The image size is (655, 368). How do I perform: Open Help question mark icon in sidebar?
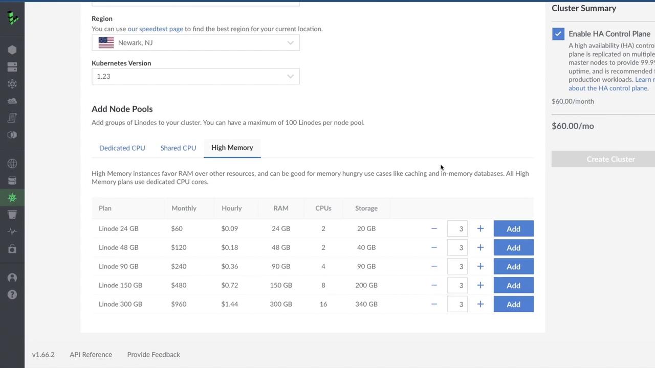click(12, 295)
